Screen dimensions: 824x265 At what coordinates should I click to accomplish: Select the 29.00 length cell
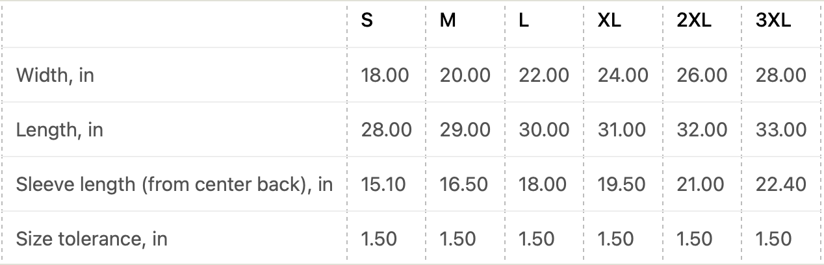pyautogui.click(x=465, y=130)
